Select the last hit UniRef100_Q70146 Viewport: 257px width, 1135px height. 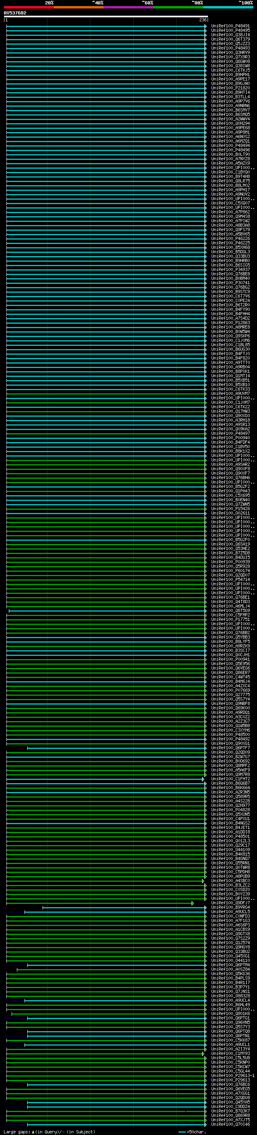pos(230,1125)
